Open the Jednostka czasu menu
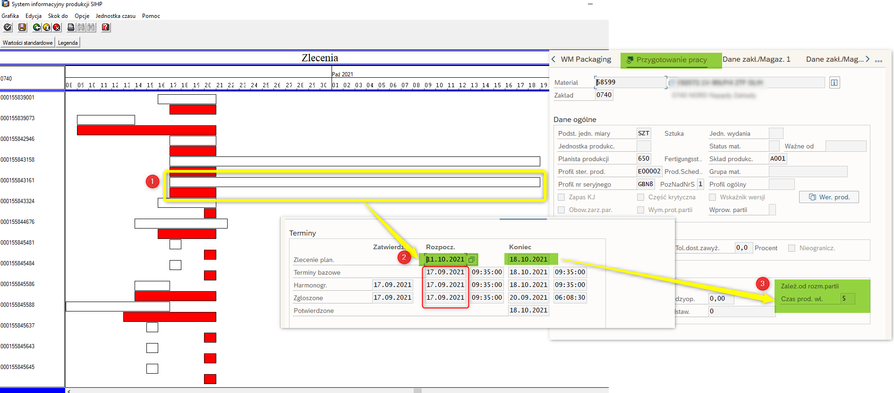The width and height of the screenshot is (894, 393). point(115,16)
